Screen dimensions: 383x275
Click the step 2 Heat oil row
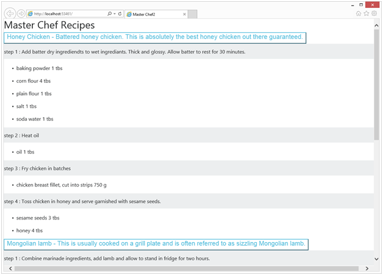[x=188, y=135]
